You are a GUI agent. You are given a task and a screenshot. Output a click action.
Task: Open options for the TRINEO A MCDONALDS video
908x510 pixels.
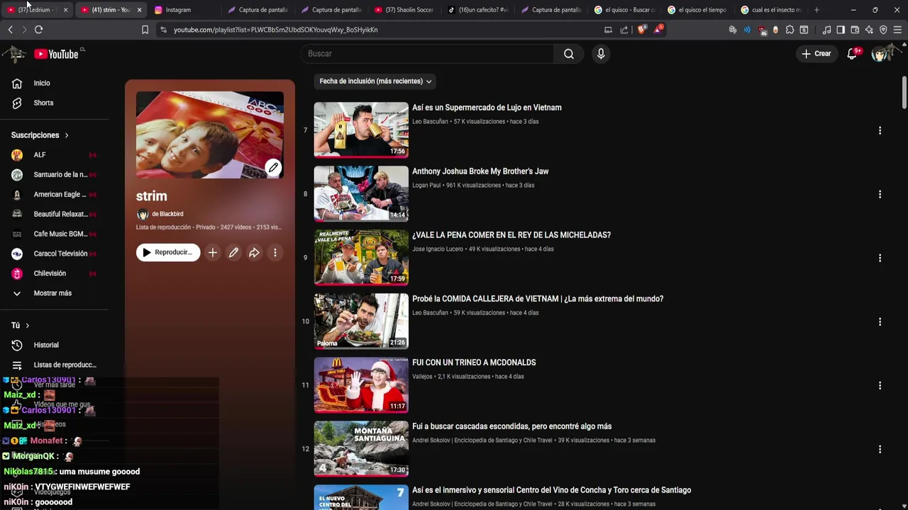(x=880, y=385)
